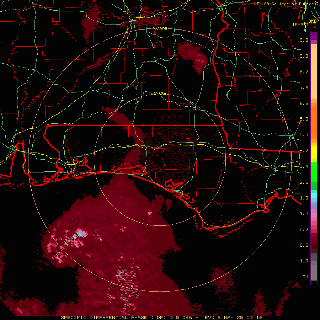The height and width of the screenshot is (320, 320).
Task: Pick the cyan band of the color scale
Action: tap(314, 196)
